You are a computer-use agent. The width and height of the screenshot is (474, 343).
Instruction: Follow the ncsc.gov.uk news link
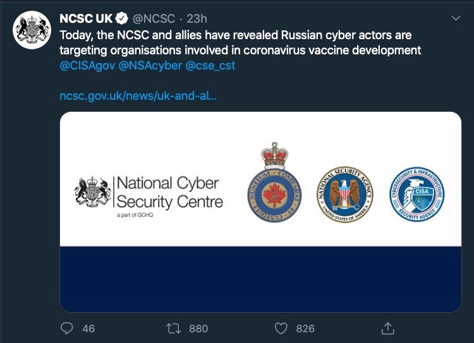(138, 95)
